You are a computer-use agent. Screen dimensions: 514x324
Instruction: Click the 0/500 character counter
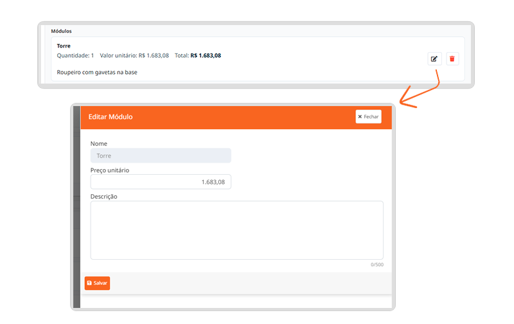click(377, 264)
